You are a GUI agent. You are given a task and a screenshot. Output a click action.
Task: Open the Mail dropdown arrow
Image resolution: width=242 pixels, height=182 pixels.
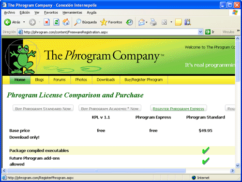coord(147,22)
